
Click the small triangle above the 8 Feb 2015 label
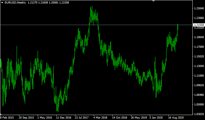click(1, 114)
